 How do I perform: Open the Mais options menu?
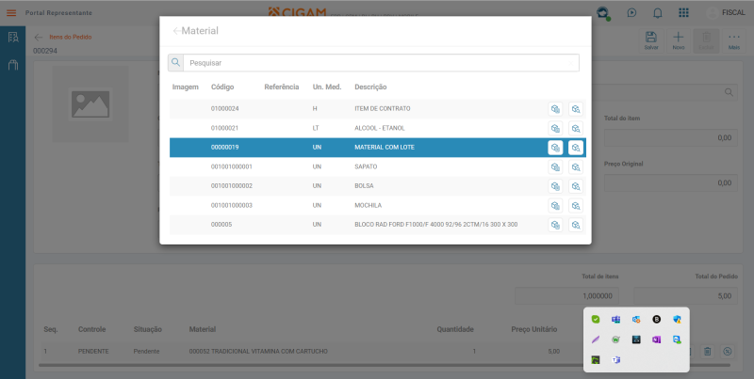click(x=734, y=40)
